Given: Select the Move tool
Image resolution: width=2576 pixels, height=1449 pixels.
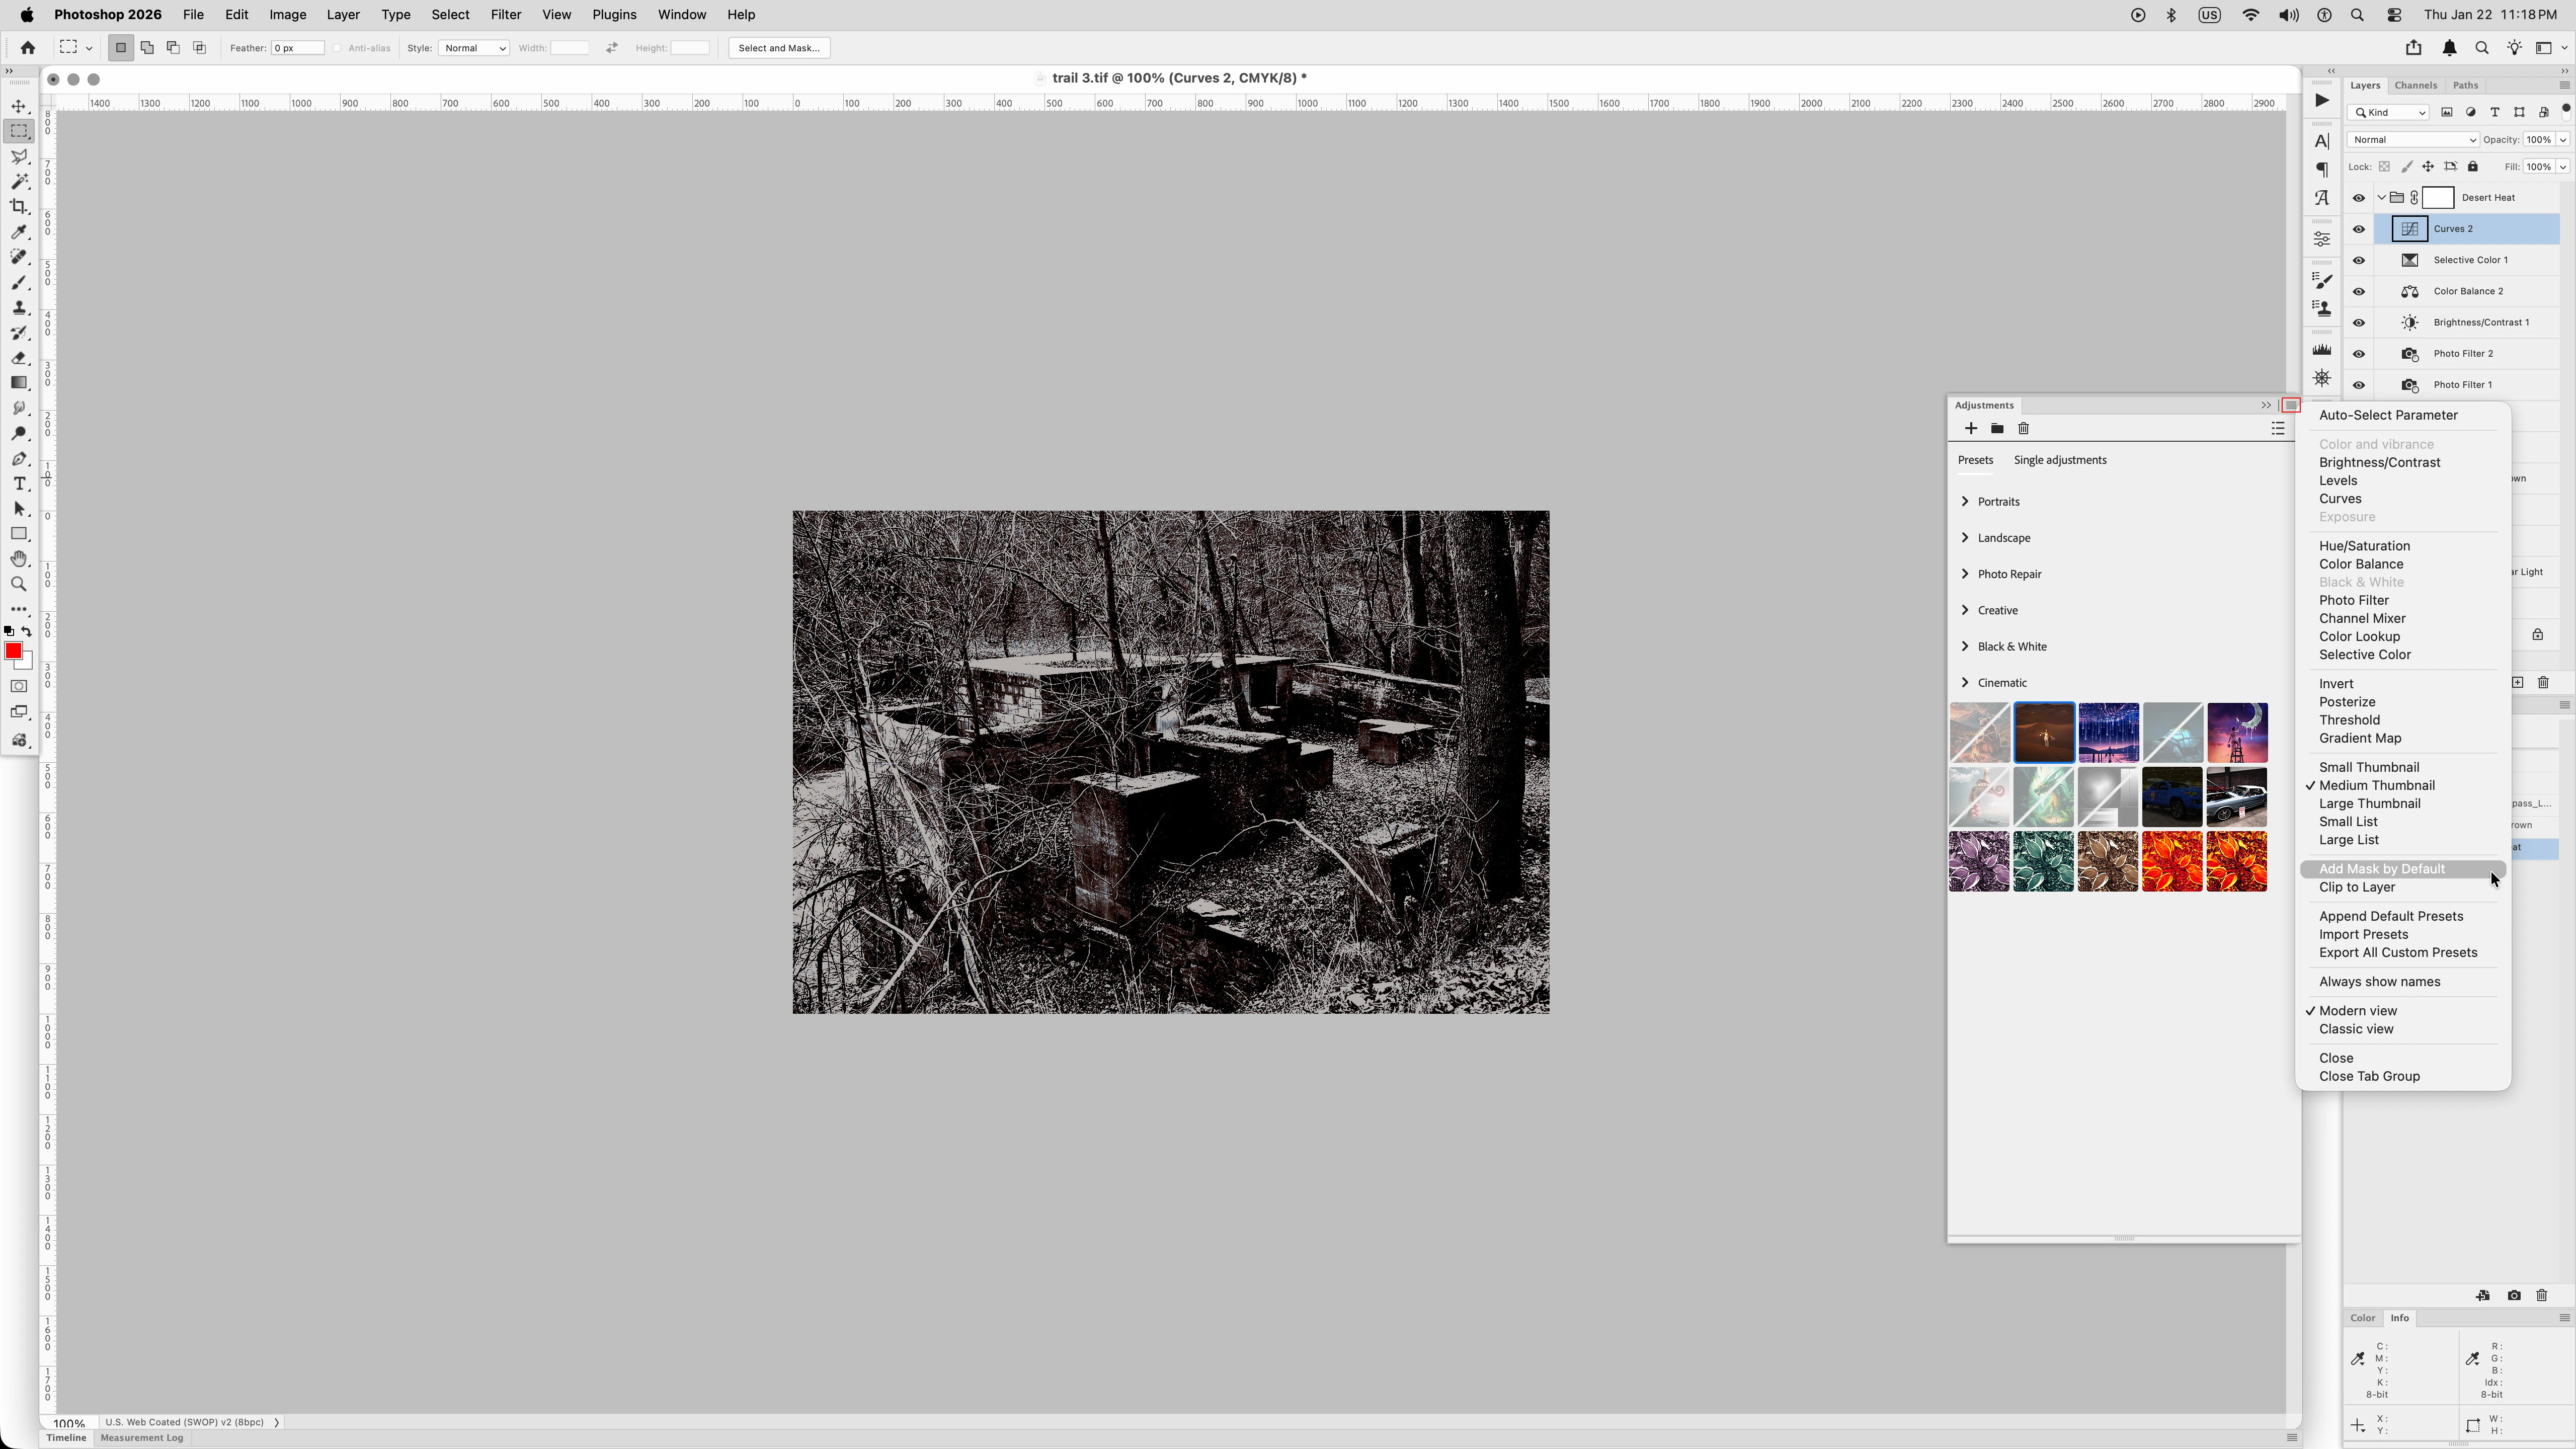Looking at the screenshot, I should coord(19,106).
